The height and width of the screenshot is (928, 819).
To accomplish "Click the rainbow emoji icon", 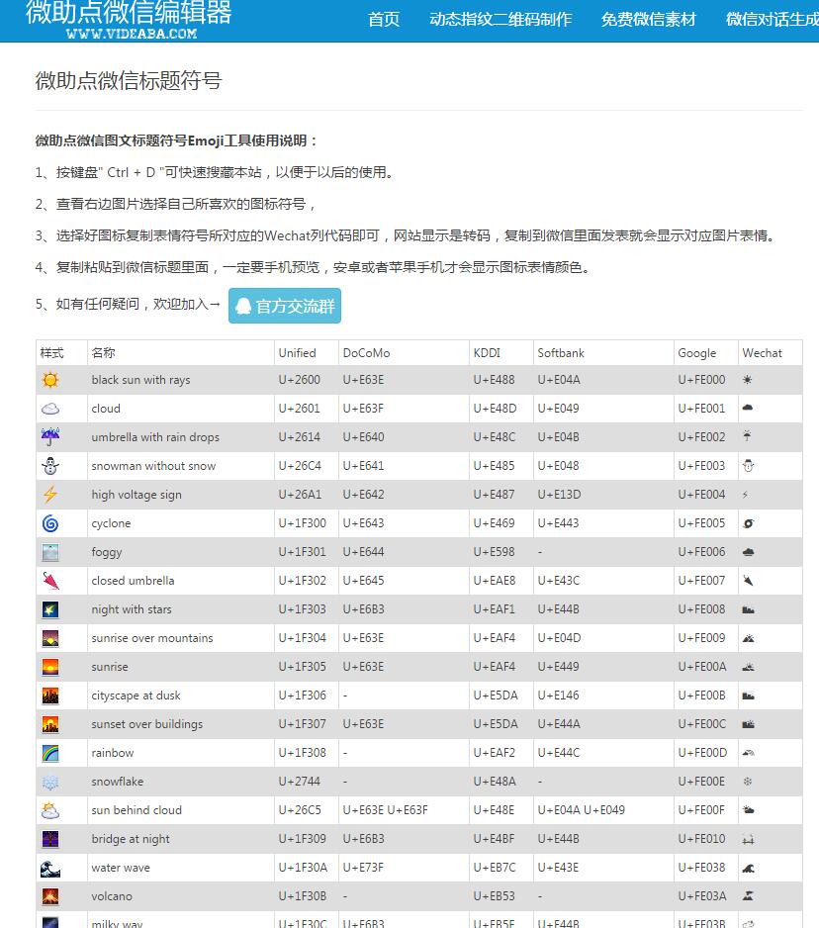I will tap(50, 753).
